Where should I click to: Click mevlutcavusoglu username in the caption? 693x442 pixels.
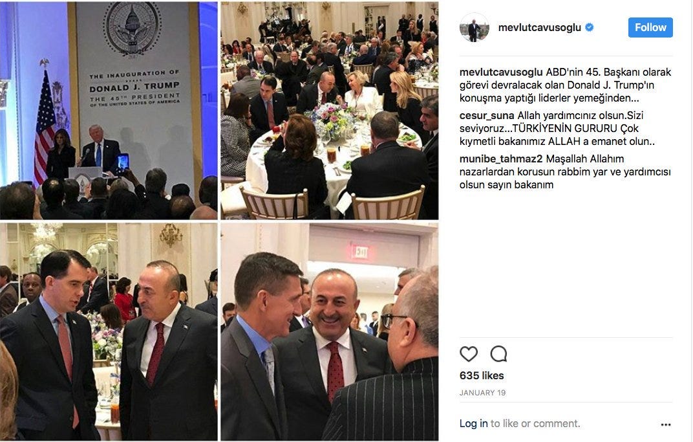click(501, 72)
